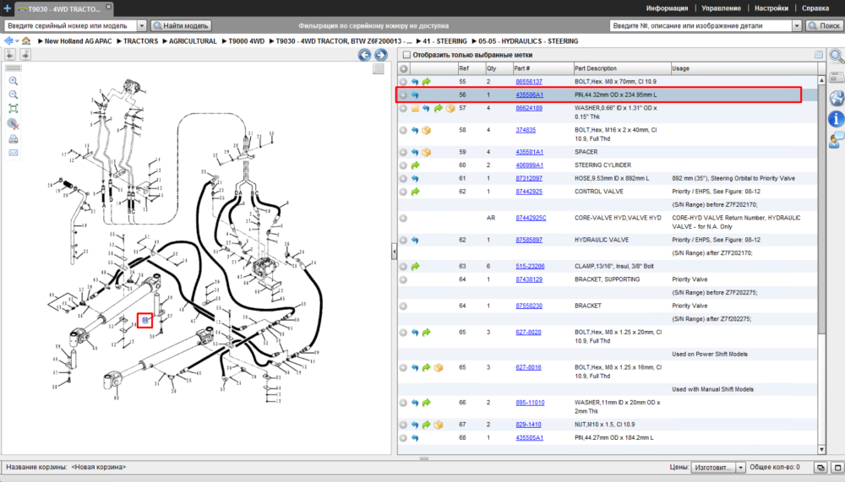Open part number link 435506A1
Image resolution: width=845 pixels, height=482 pixels.
529,95
